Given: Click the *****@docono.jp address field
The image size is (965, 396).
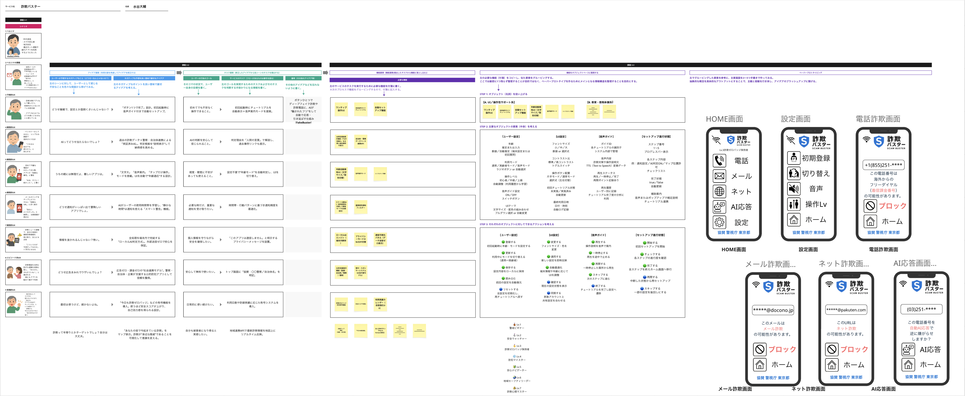Looking at the screenshot, I should point(773,310).
